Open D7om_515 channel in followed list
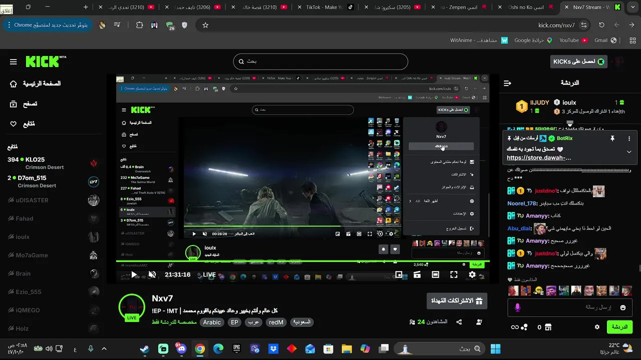641x360 pixels. tap(53, 181)
